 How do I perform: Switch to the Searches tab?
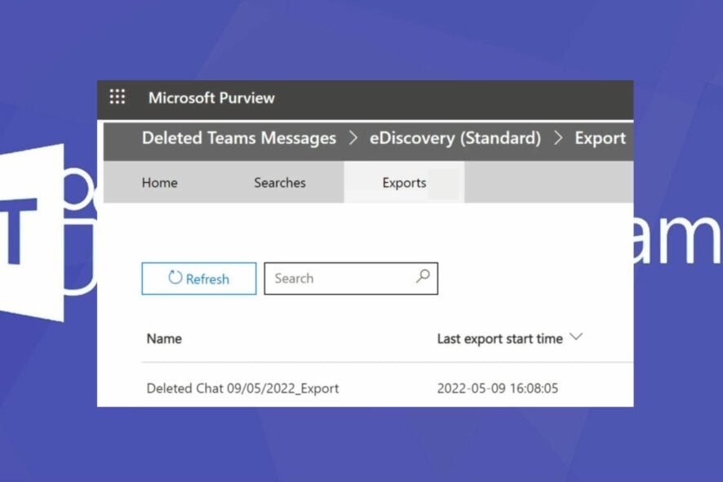coord(279,183)
